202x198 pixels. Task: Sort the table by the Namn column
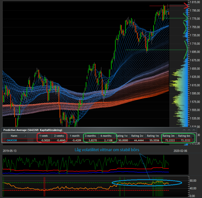pyautogui.click(x=14, y=136)
